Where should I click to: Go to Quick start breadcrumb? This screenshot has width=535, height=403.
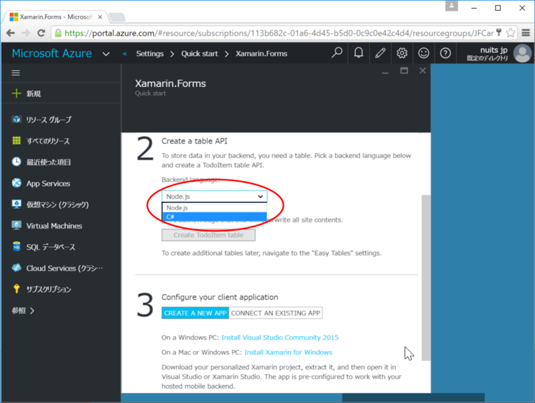pyautogui.click(x=199, y=53)
